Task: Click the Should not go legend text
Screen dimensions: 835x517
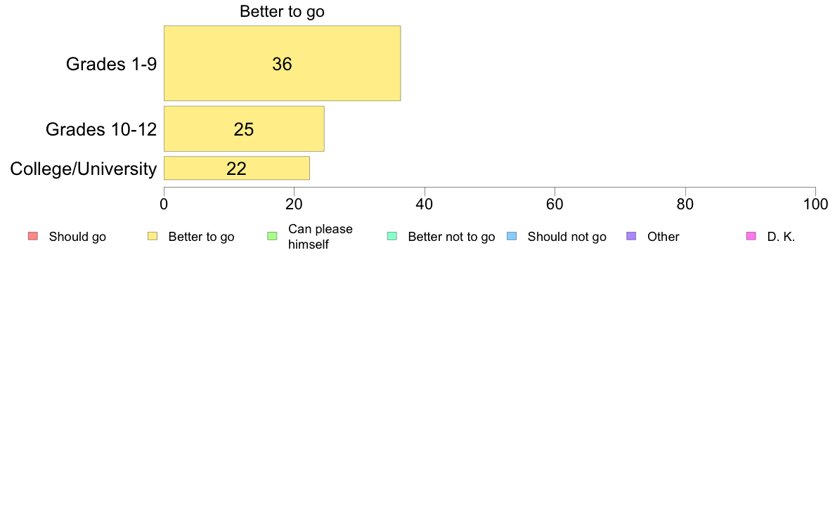Action: coord(567,237)
